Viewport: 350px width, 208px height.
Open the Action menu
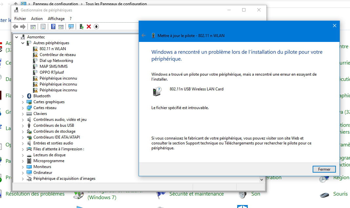[37, 19]
